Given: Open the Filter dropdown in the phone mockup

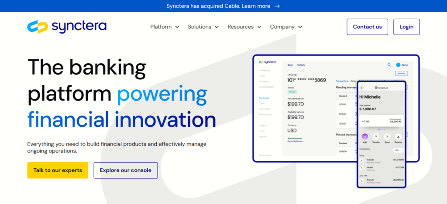Looking at the screenshot, I should [x=398, y=150].
